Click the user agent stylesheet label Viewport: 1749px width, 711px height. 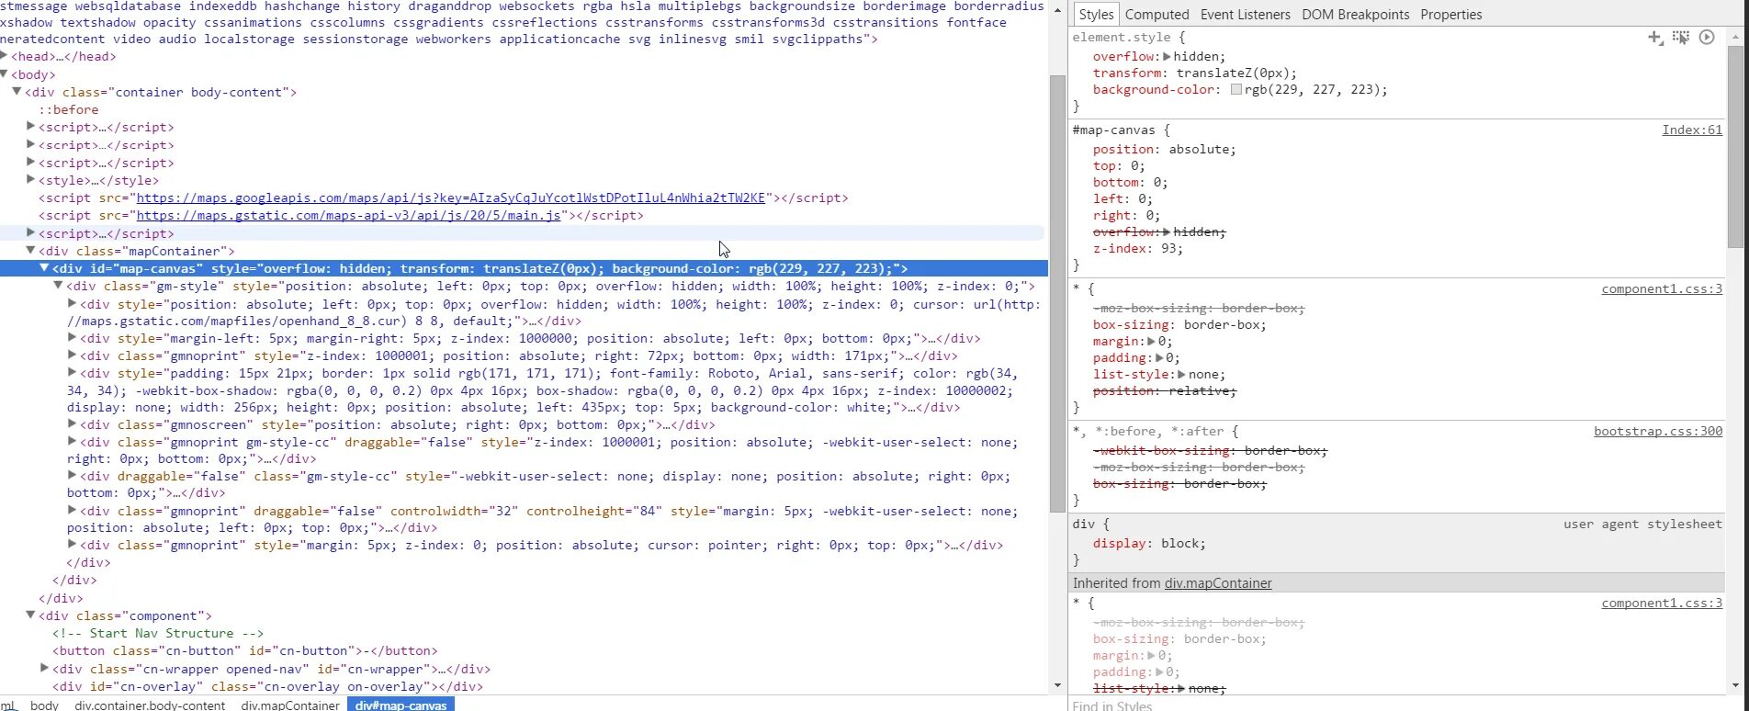pyautogui.click(x=1643, y=525)
